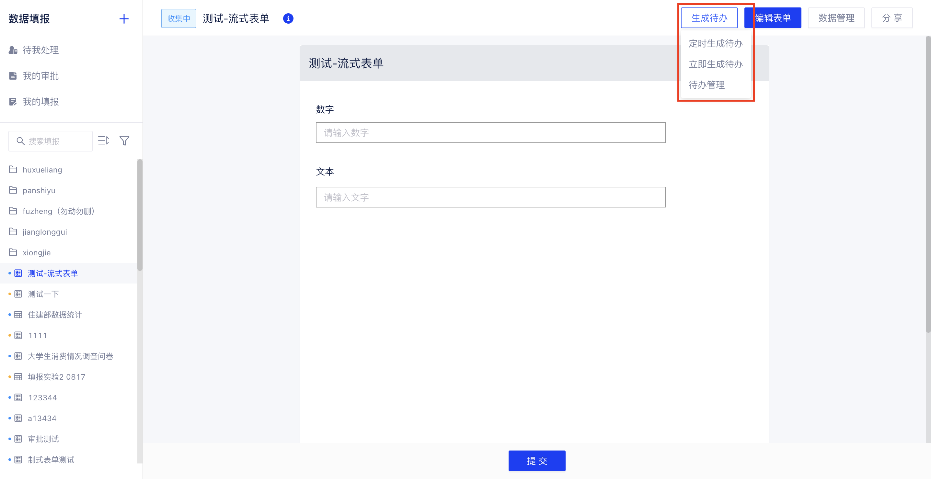The width and height of the screenshot is (931, 479).
Task: Click the grid icon beside 住建部数据统计
Action: click(x=18, y=314)
